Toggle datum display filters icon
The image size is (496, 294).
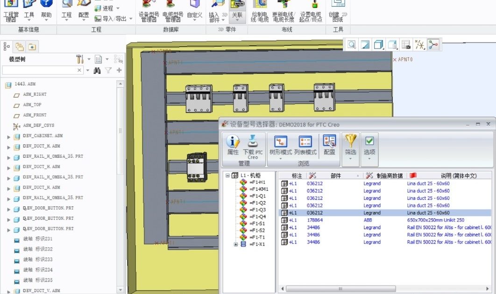(420, 45)
